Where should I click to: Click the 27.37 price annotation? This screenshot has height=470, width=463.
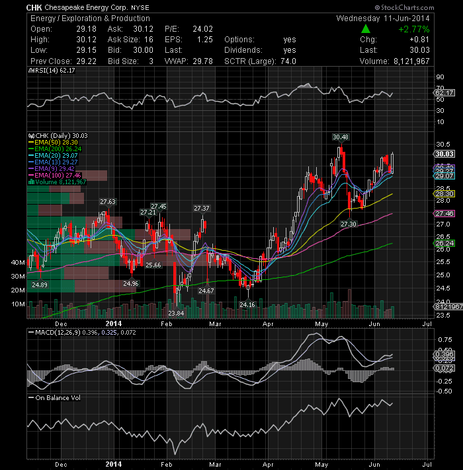click(202, 208)
